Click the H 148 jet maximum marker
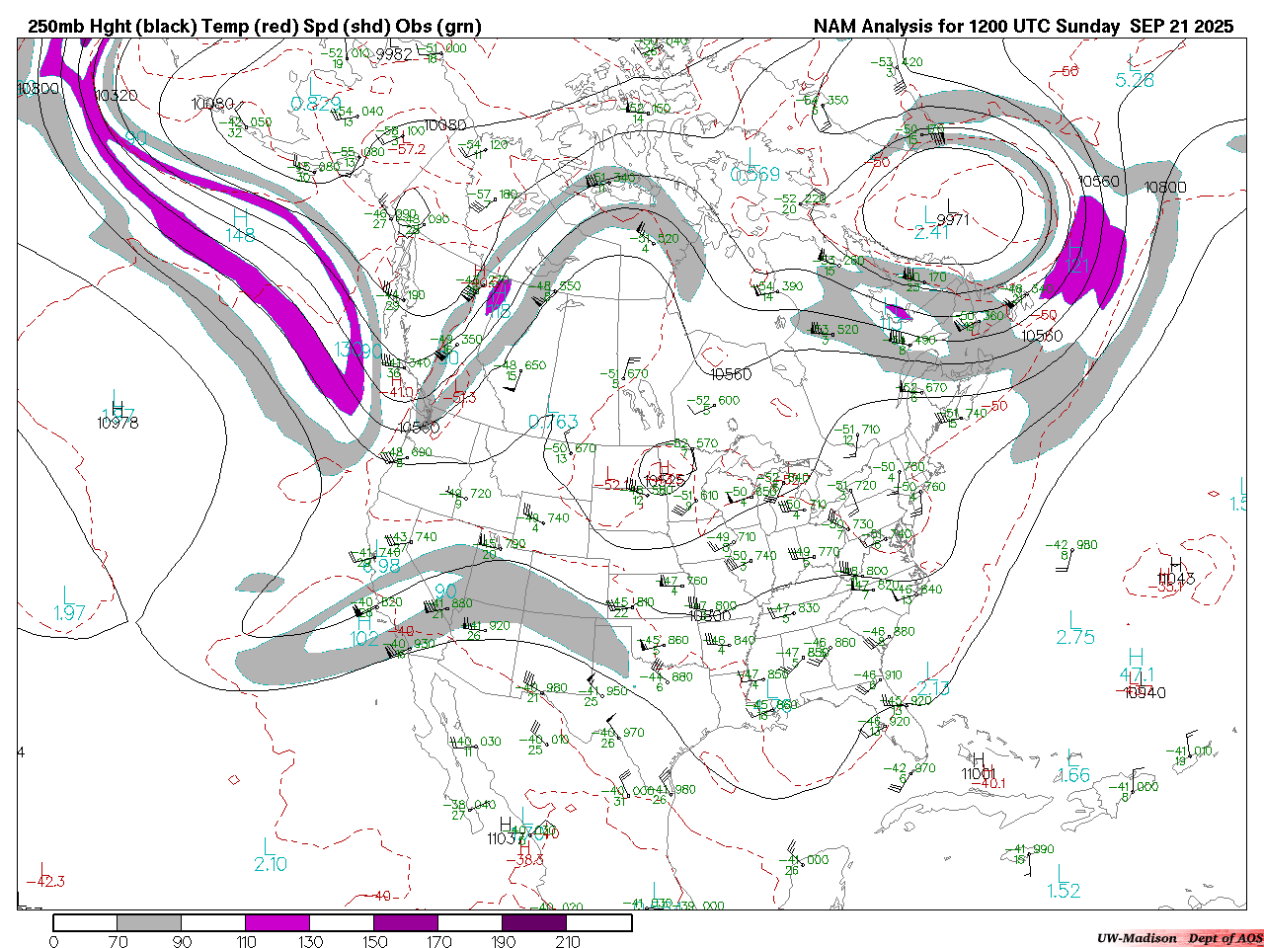 coord(240,226)
